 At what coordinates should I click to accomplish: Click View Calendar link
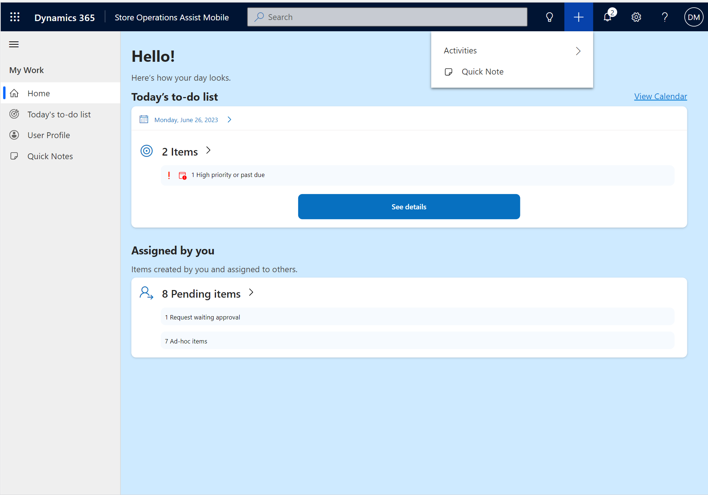coord(661,96)
